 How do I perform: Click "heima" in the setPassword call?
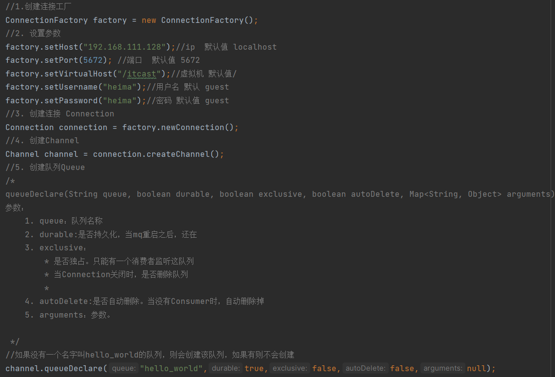click(119, 100)
